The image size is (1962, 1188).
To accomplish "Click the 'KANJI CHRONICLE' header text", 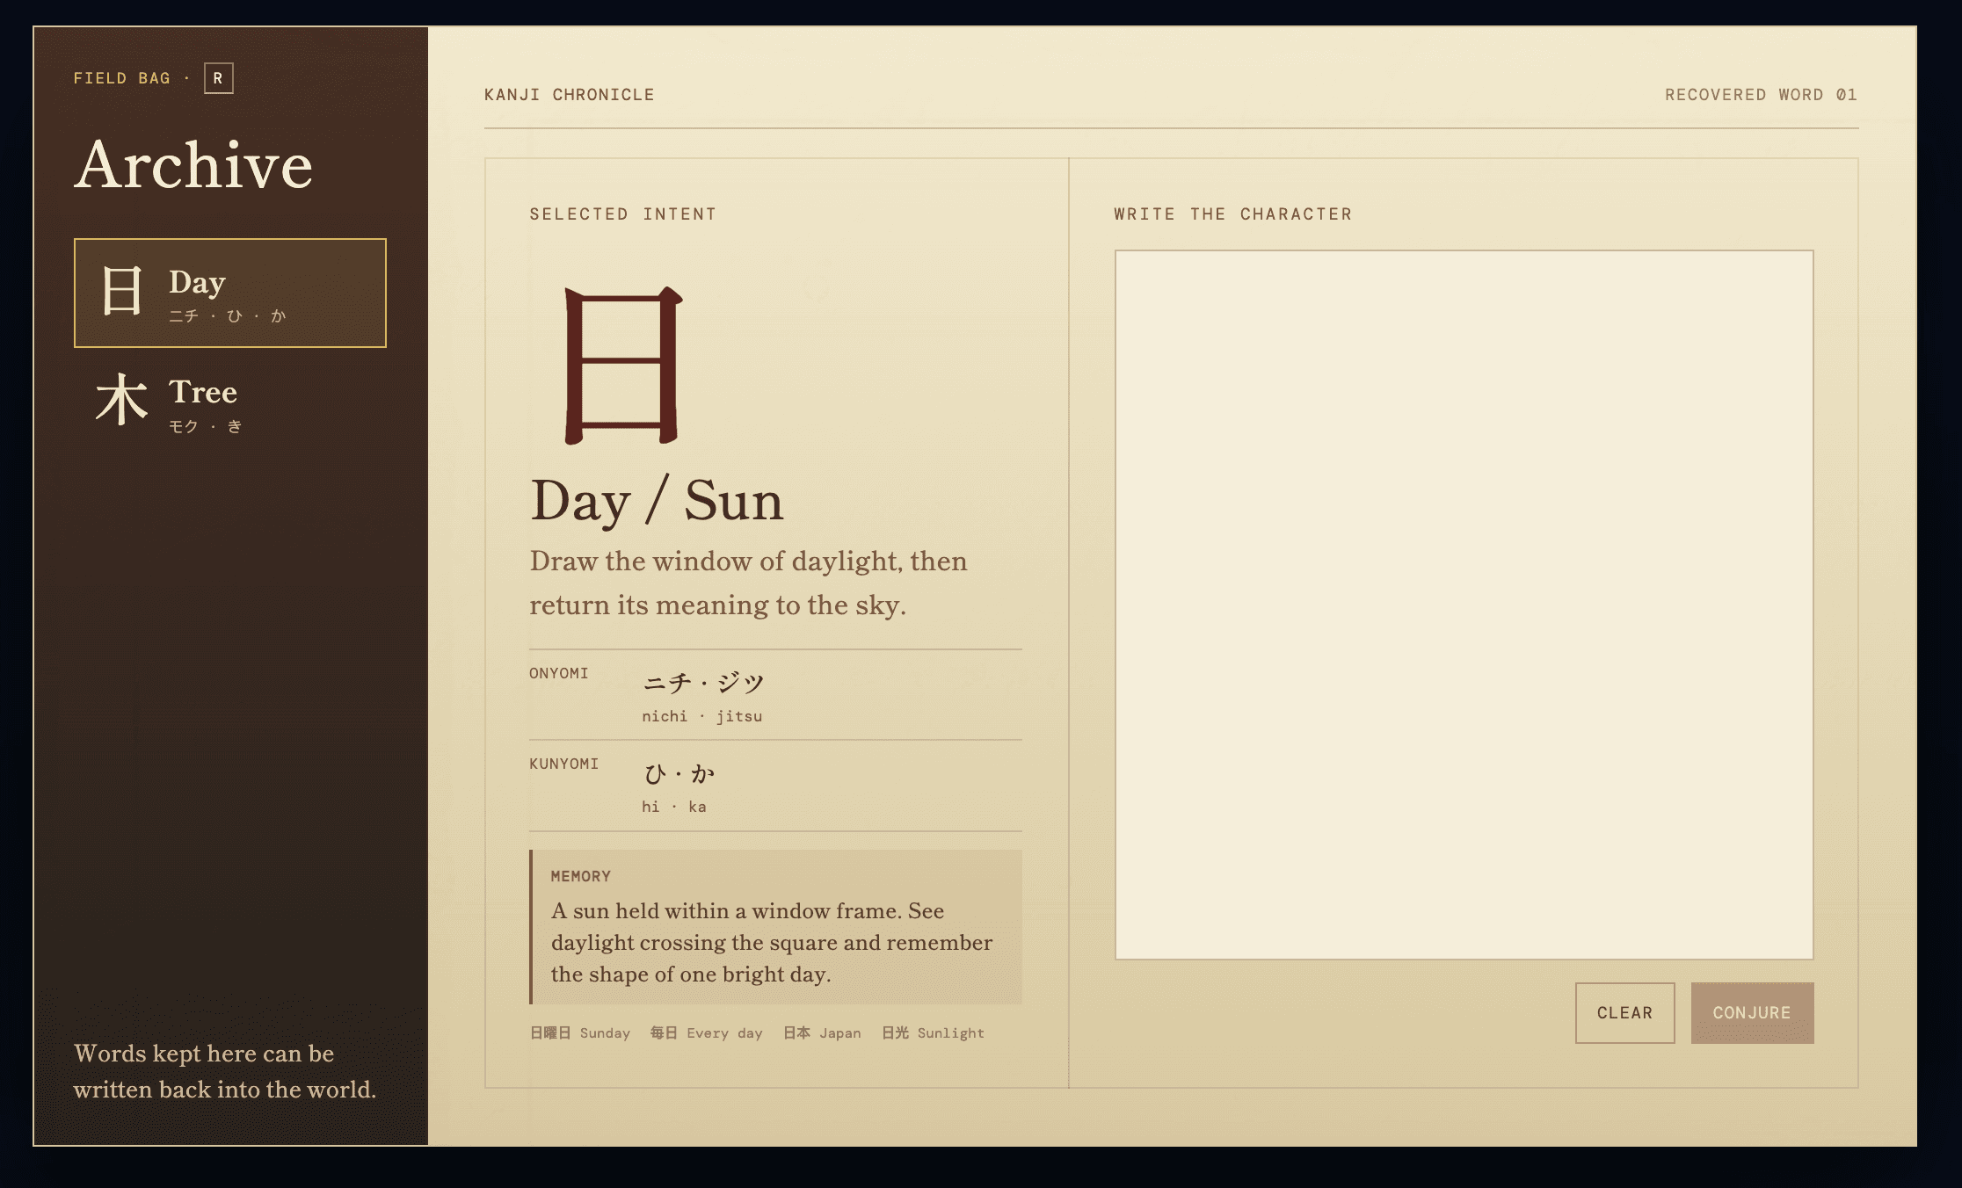I will (570, 95).
